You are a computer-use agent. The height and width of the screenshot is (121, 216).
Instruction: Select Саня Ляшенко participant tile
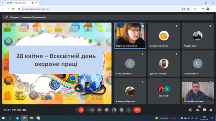[198, 63]
